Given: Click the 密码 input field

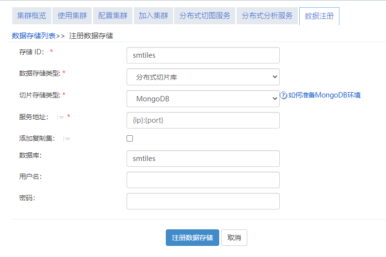Looking at the screenshot, I should point(203,201).
